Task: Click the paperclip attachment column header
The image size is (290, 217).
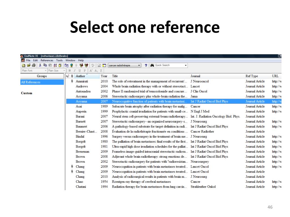Action: (x=72, y=76)
